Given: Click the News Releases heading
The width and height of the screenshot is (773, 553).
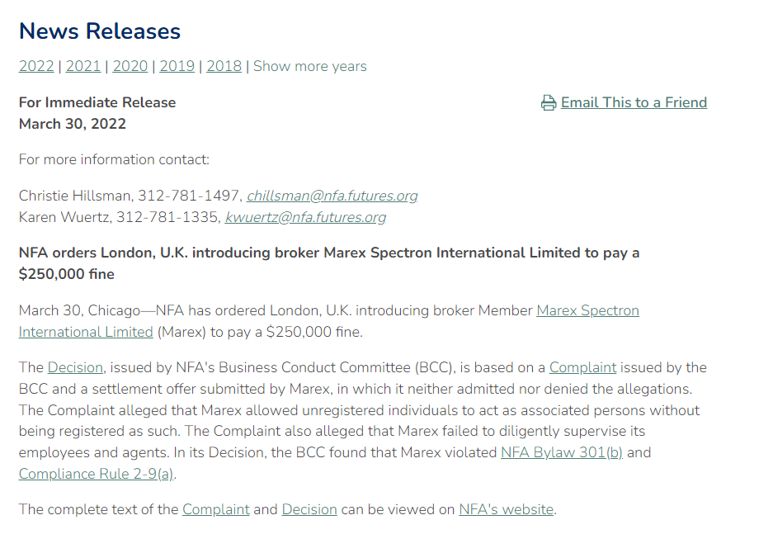Looking at the screenshot, I should 100,31.
